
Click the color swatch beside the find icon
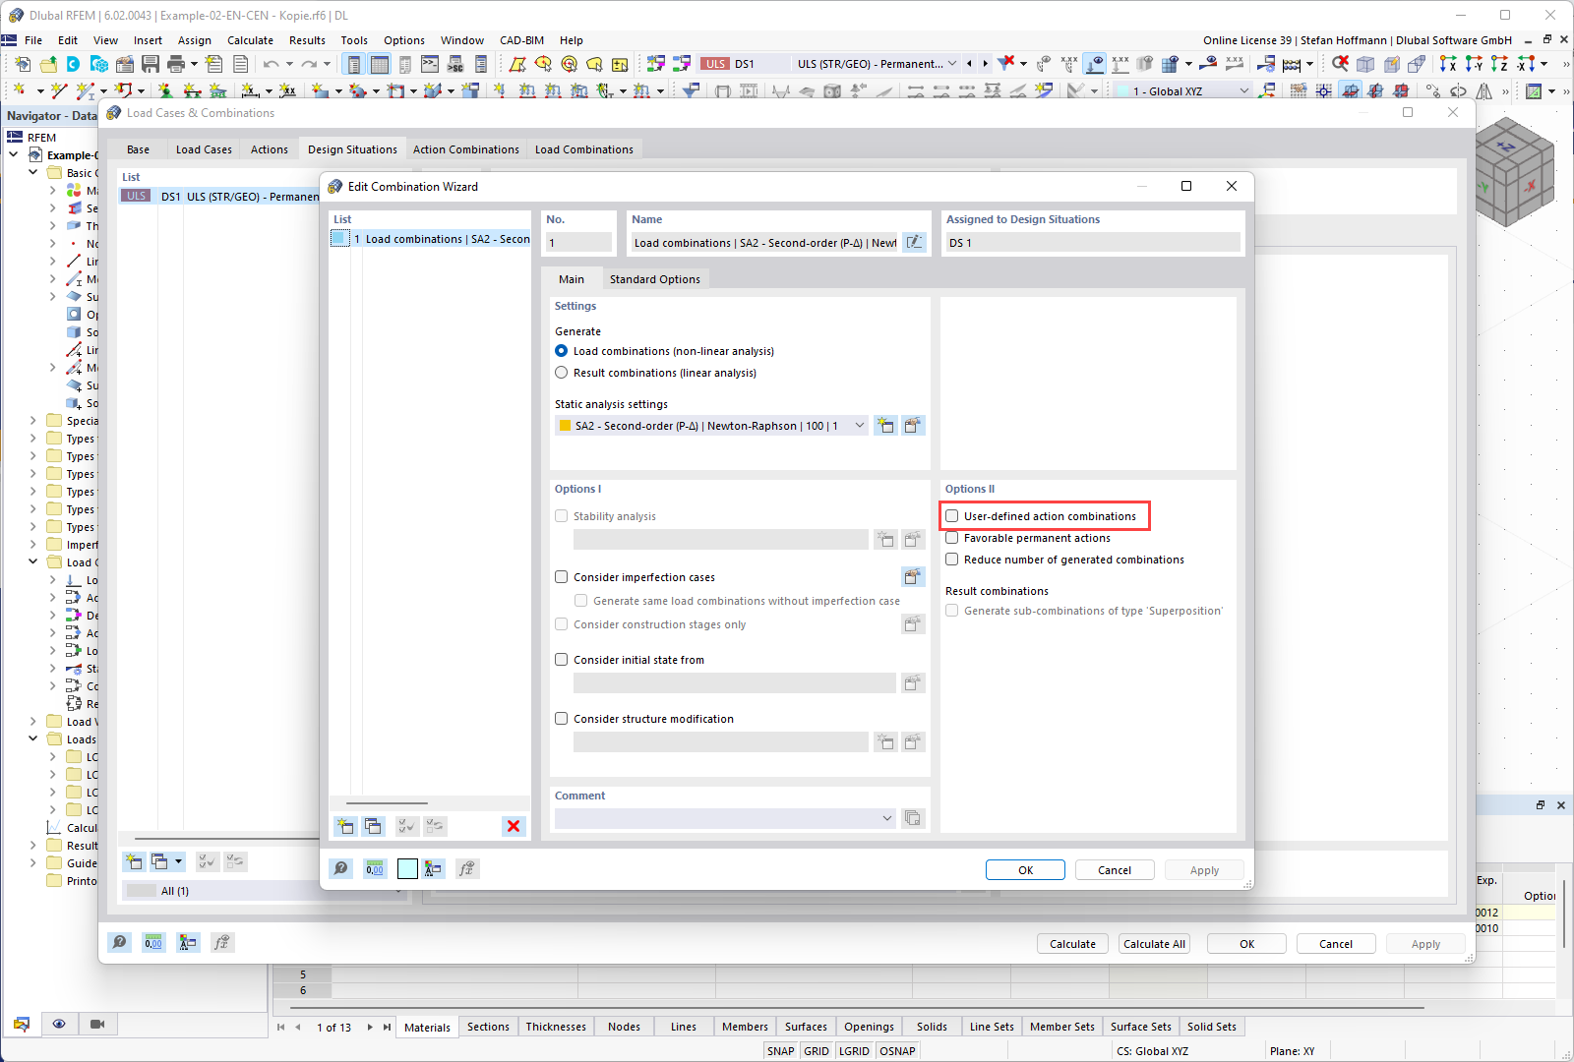tap(407, 868)
